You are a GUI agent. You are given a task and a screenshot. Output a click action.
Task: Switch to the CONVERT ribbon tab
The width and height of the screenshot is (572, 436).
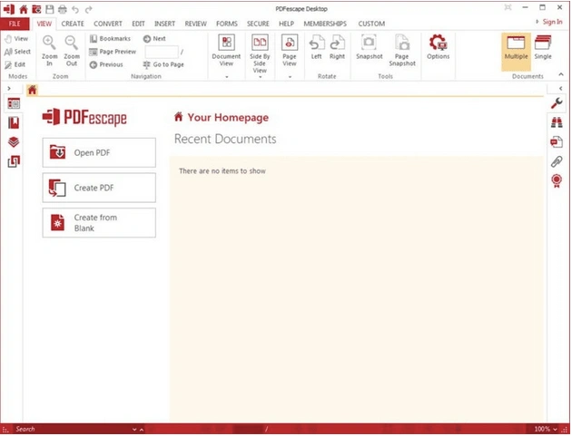108,24
